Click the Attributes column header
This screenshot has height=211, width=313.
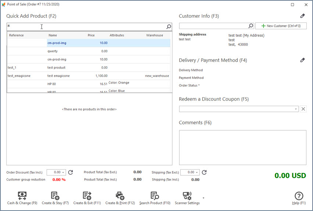(x=117, y=35)
